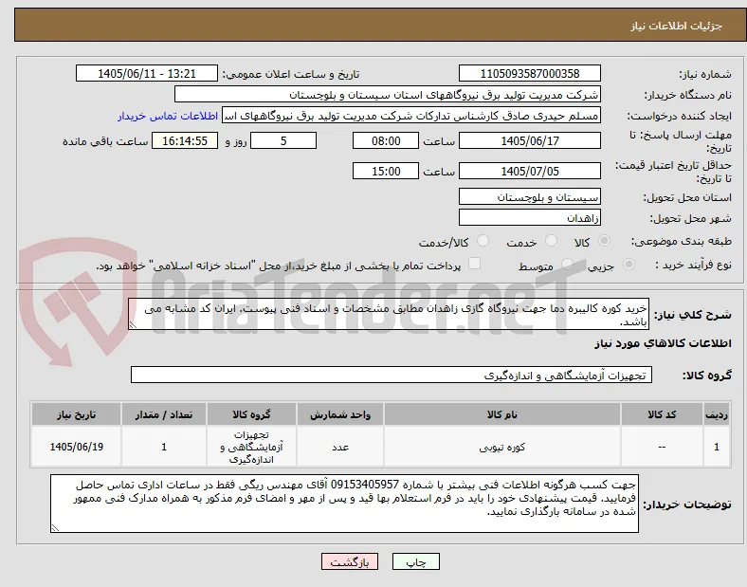Click the buyer notes text area
This screenshot has width=747, height=587.
[344, 504]
